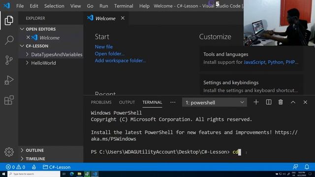
Task: Show errors and warnings count in status bar
Action: click(15, 167)
